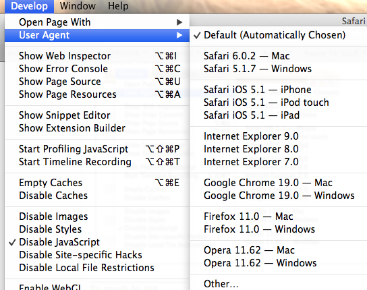This screenshot has height=290, width=367.
Task: Select Firefox 11.0 — Mac
Action: [279, 216]
